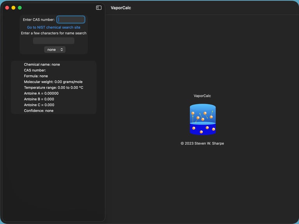Click the 'Antoine C = 0.000' value
This screenshot has height=224, width=299.
click(x=39, y=105)
